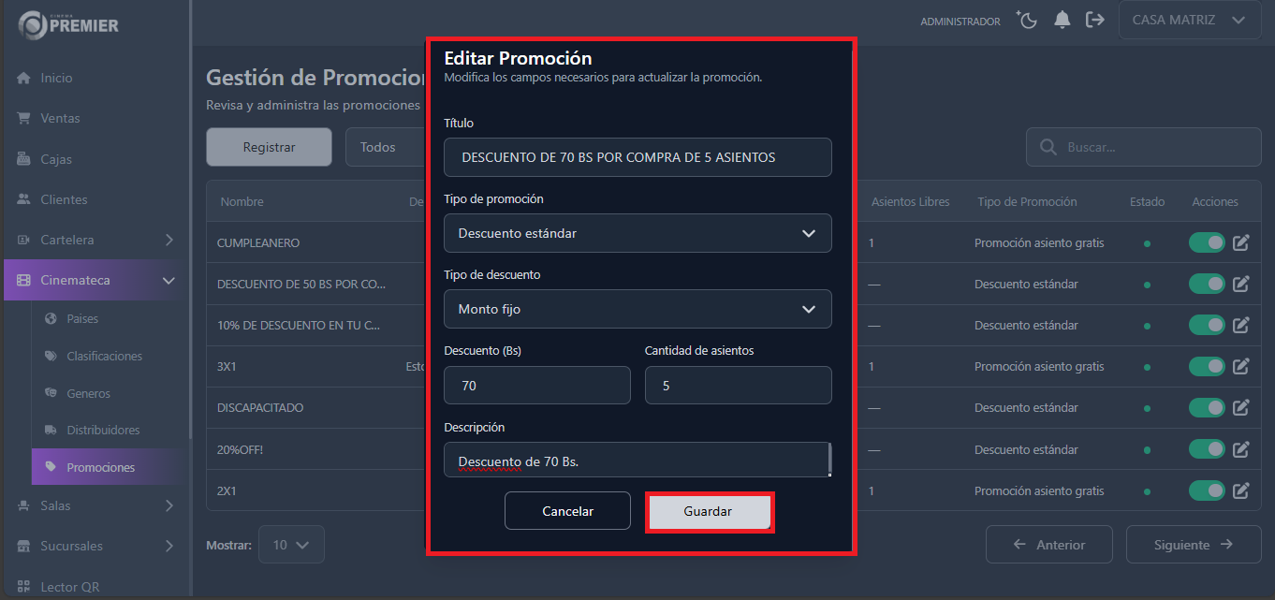
Task: Open the Tipo de promoción dropdown
Action: pyautogui.click(x=637, y=233)
